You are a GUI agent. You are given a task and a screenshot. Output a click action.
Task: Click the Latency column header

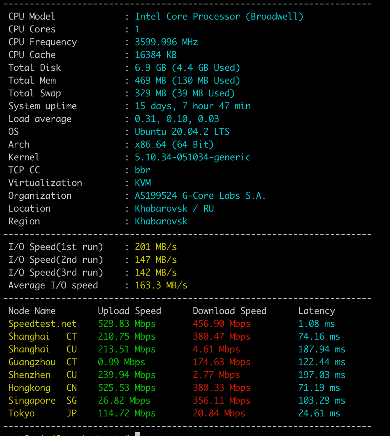click(x=316, y=311)
